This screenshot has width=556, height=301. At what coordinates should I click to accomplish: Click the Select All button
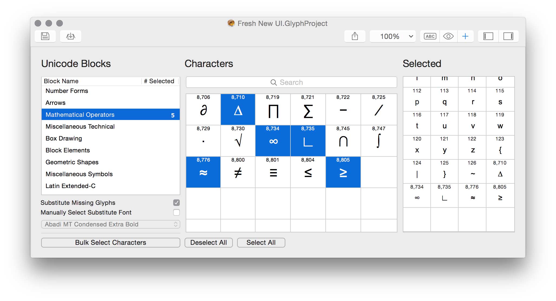pos(261,243)
